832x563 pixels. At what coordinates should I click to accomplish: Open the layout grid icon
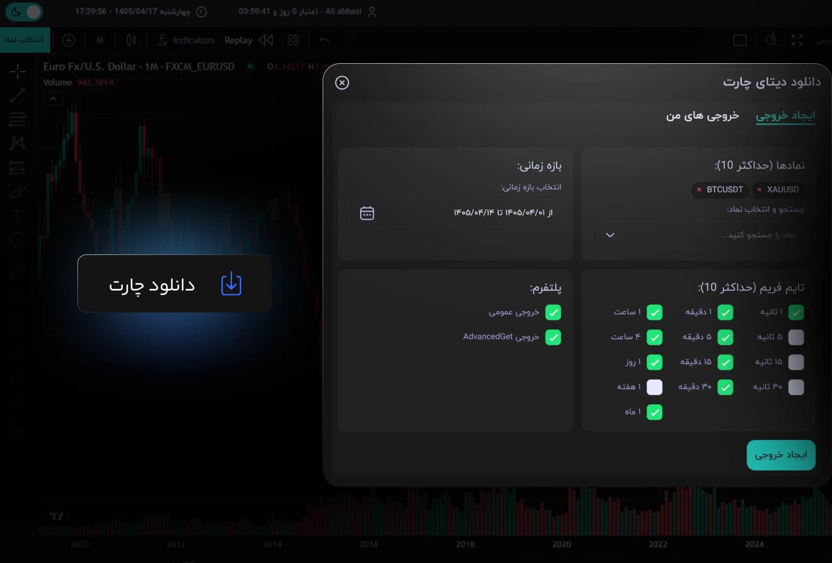(x=293, y=40)
